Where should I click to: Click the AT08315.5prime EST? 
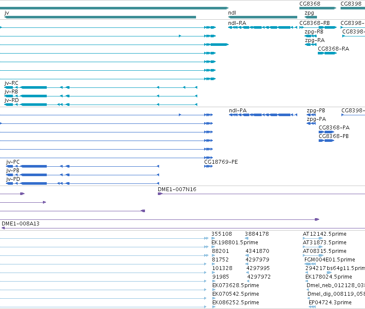[x=313, y=255]
